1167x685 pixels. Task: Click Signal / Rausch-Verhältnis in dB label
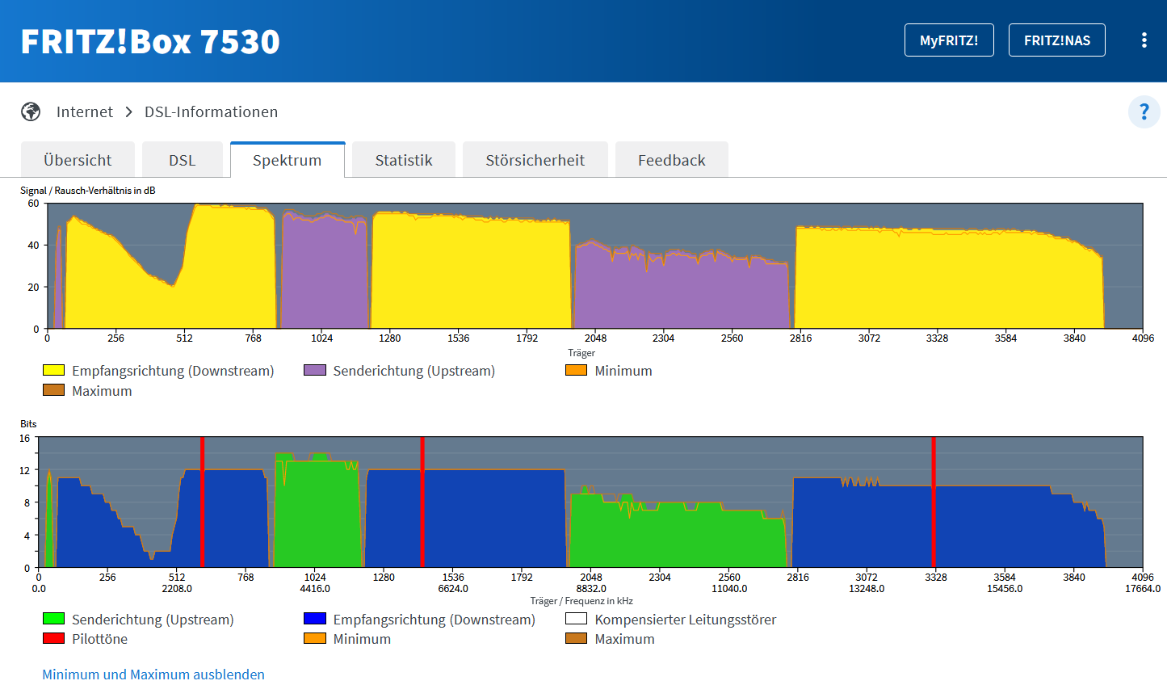click(x=88, y=191)
